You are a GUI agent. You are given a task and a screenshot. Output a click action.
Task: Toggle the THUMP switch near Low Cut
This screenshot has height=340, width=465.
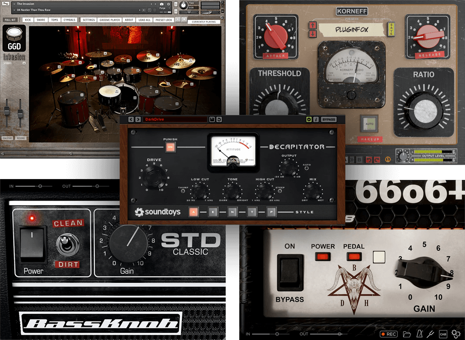[x=183, y=191]
